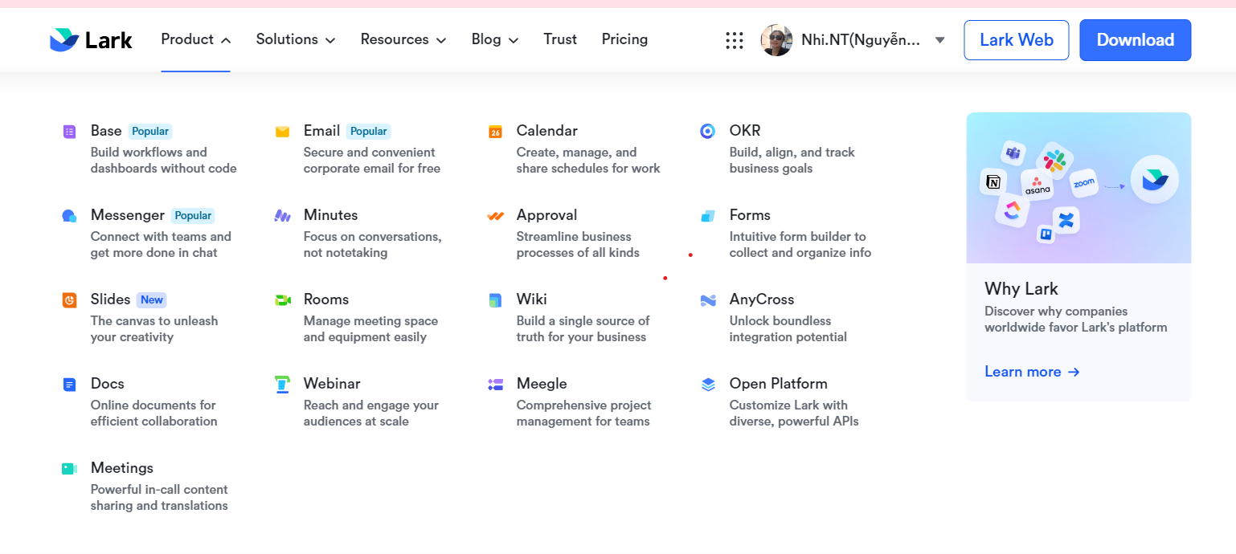1236x554 pixels.
Task: Open the account dropdown arrow
Action: (940, 40)
